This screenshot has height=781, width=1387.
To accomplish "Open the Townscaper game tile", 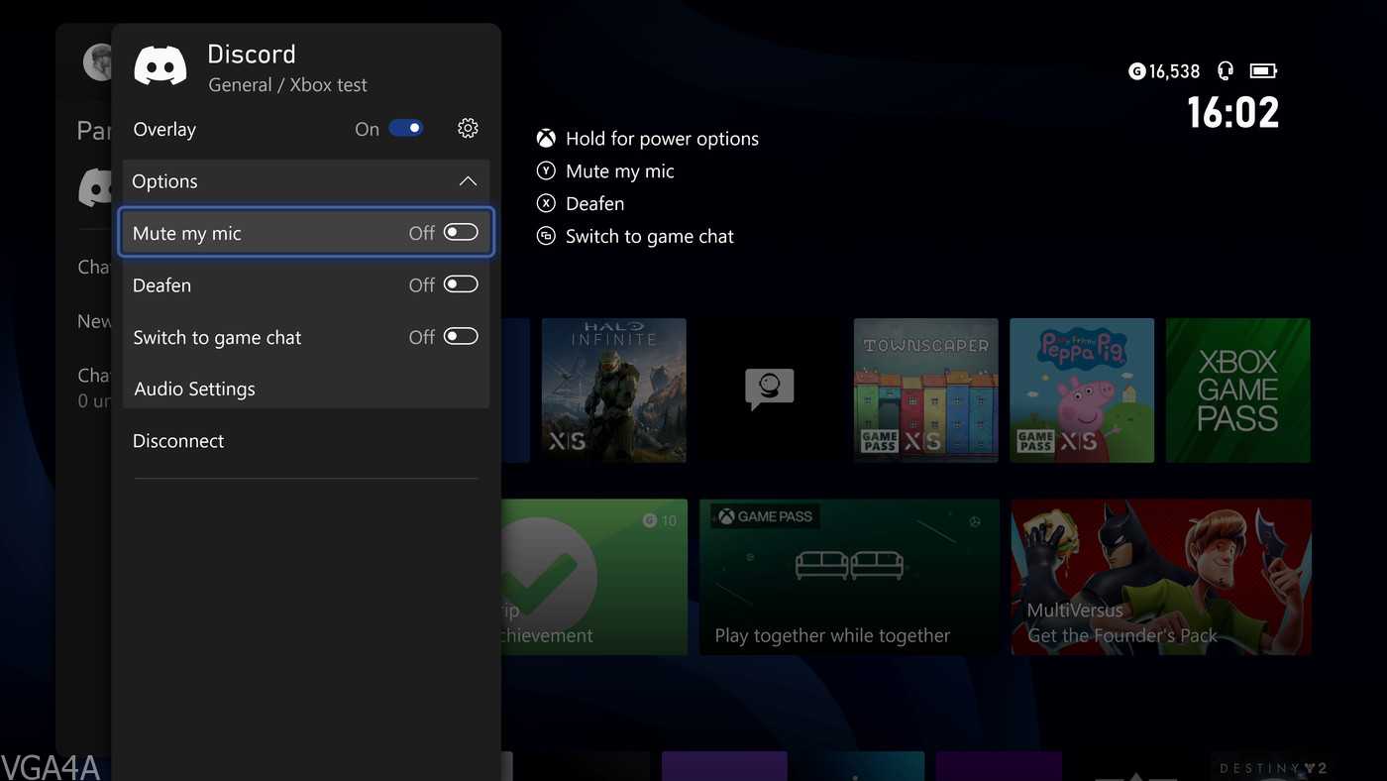I will tap(926, 390).
